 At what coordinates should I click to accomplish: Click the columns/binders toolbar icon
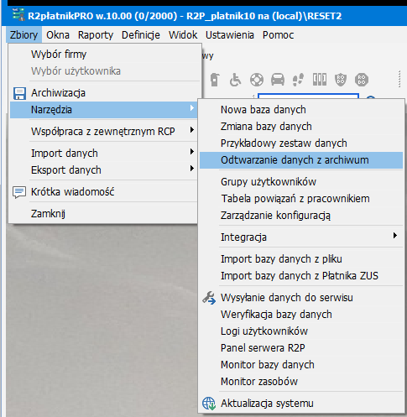pyautogui.click(x=320, y=80)
